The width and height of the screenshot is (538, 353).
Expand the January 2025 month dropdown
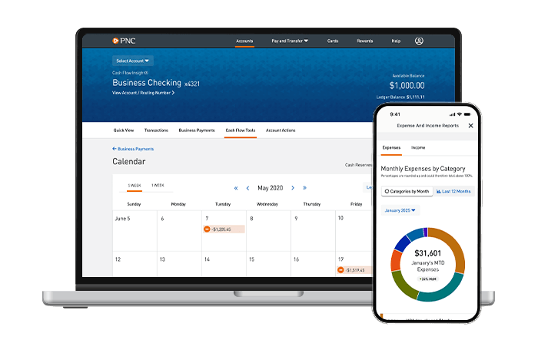400,210
